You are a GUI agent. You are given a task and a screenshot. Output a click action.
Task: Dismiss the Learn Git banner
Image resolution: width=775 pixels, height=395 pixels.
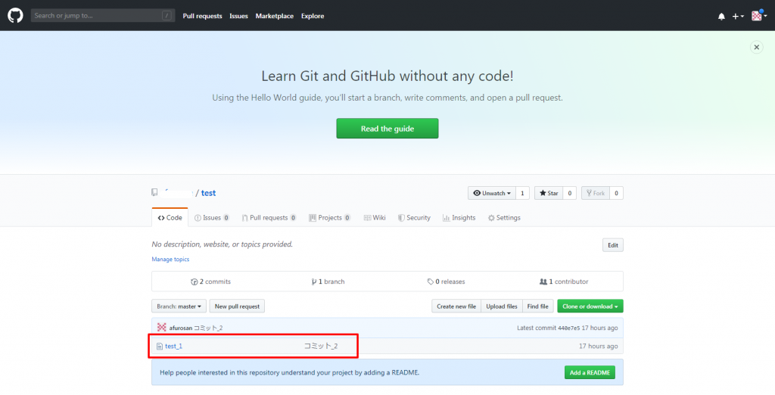click(x=756, y=47)
